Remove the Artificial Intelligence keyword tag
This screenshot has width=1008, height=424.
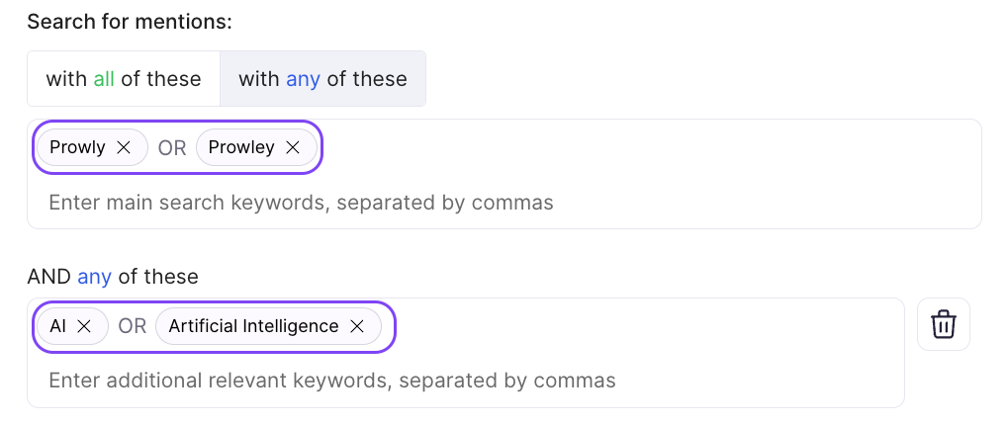pyautogui.click(x=357, y=326)
